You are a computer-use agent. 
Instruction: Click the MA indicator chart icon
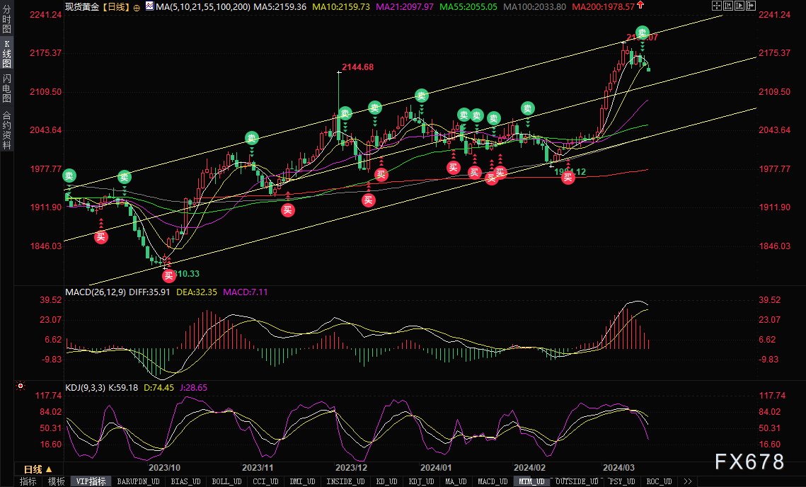click(x=149, y=6)
